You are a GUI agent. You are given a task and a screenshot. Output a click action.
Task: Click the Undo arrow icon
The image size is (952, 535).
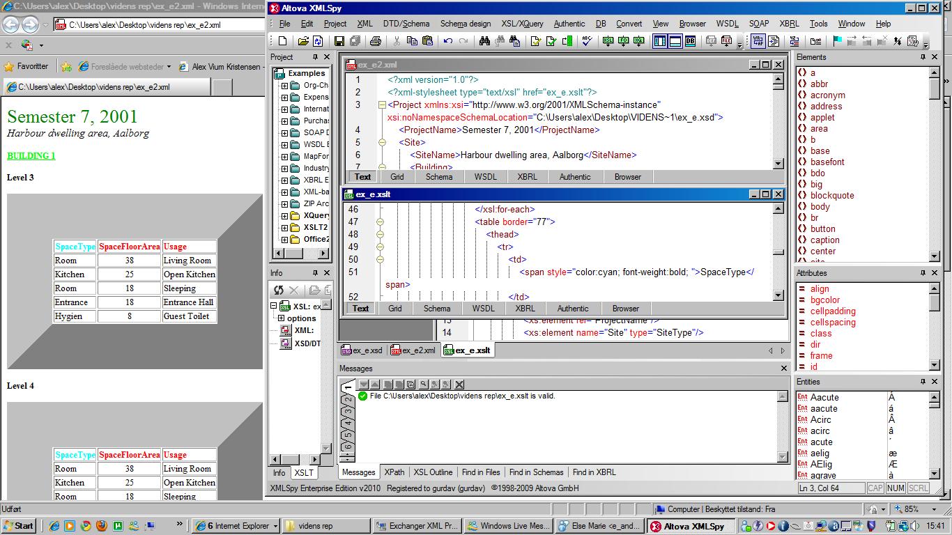click(448, 41)
